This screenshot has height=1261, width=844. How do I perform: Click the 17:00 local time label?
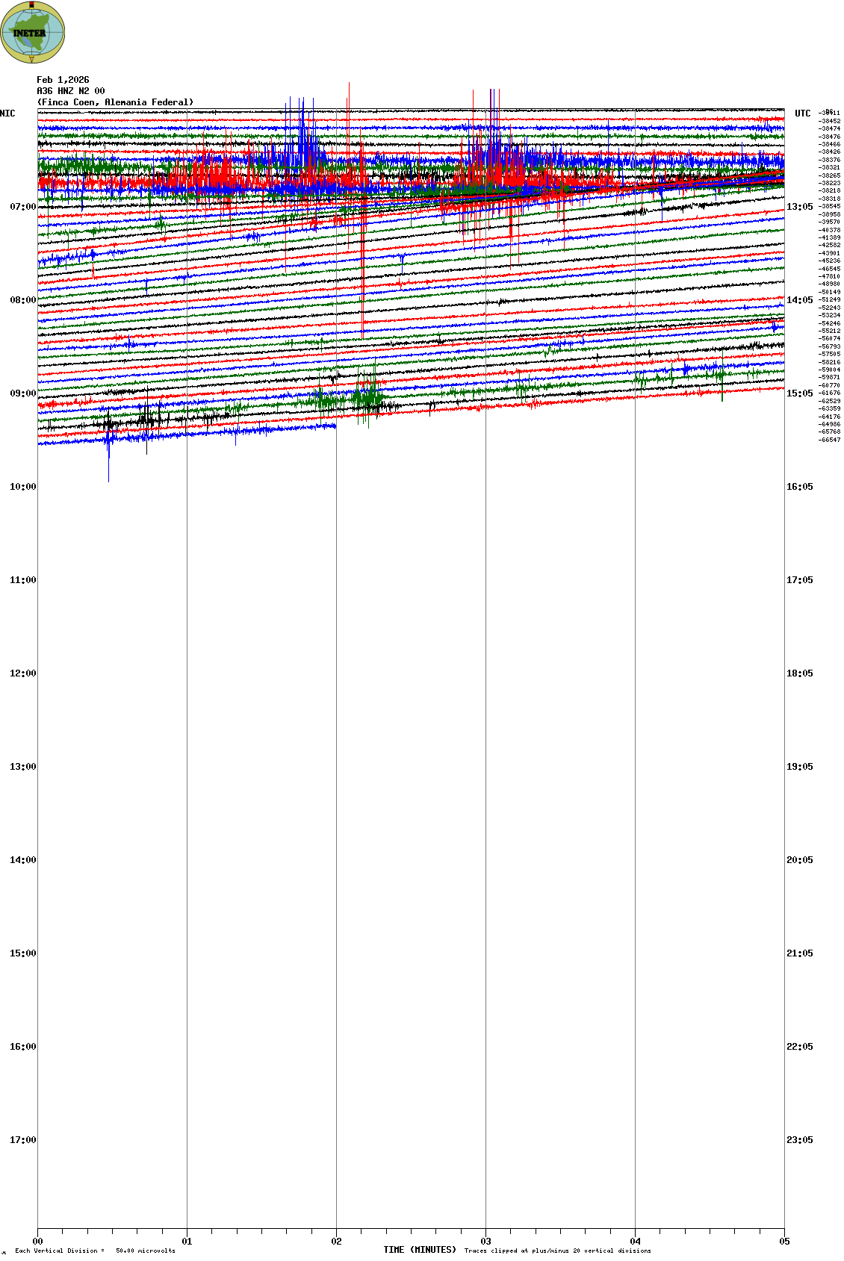coord(22,1140)
